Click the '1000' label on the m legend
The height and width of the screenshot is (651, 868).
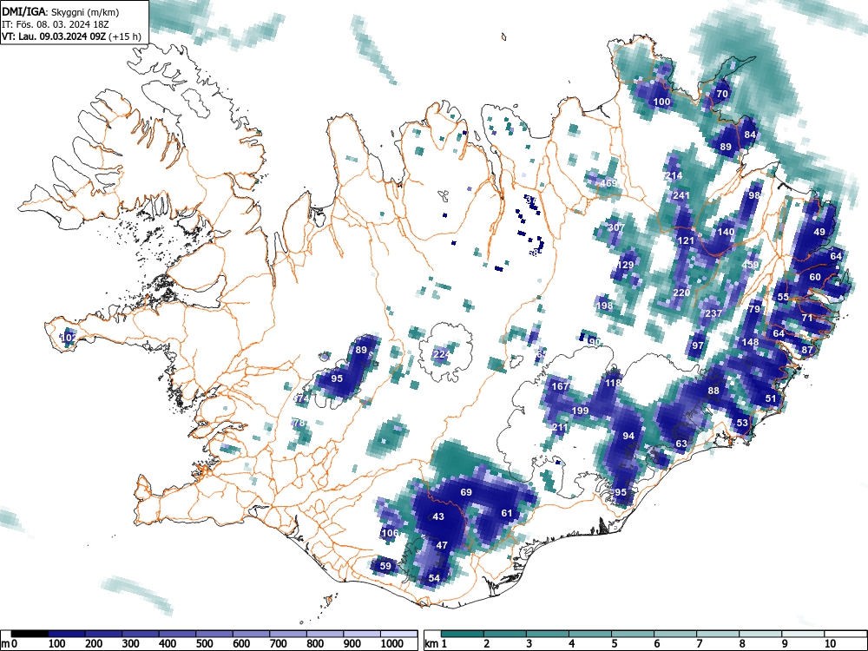(x=392, y=644)
